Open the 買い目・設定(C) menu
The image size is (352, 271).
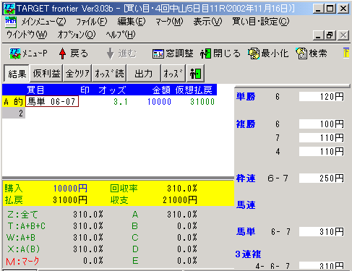[261, 22]
